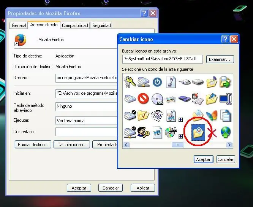Select the blue power button icon
Screen dimensions: 253x207
point(157,82)
